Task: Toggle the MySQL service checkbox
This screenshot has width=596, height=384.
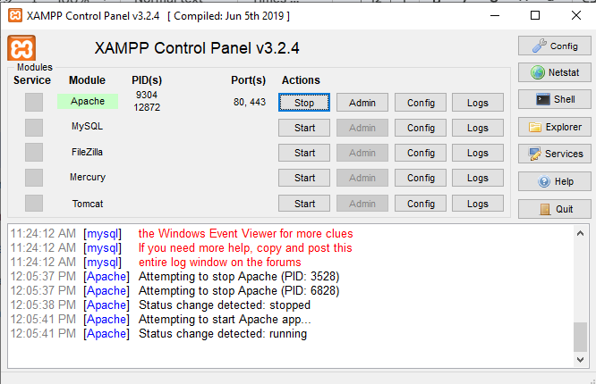Action: (34, 127)
